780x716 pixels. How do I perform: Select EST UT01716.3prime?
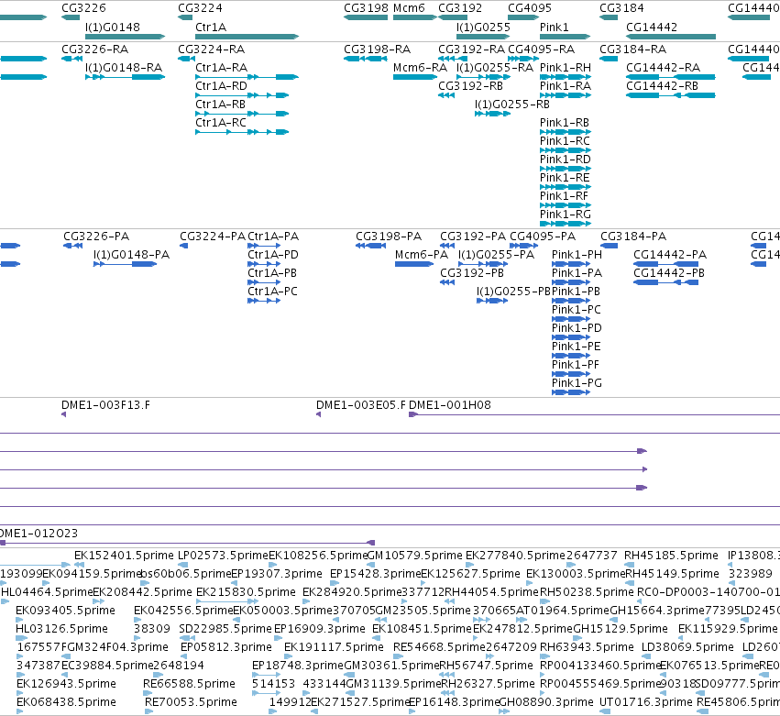tap(645, 702)
